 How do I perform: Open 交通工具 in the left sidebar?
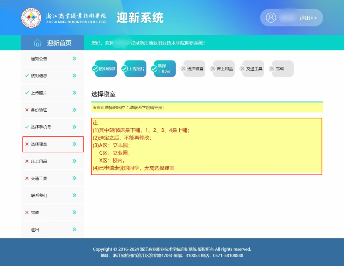(x=39, y=178)
